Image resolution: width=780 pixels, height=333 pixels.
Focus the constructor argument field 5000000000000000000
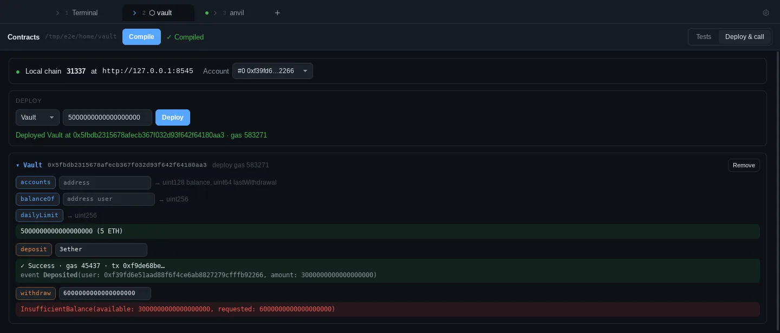coord(107,117)
